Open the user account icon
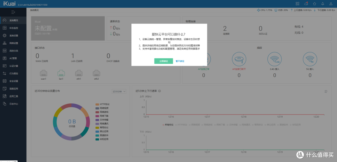The height and width of the screenshot is (162, 337). pyautogui.click(x=331, y=4)
